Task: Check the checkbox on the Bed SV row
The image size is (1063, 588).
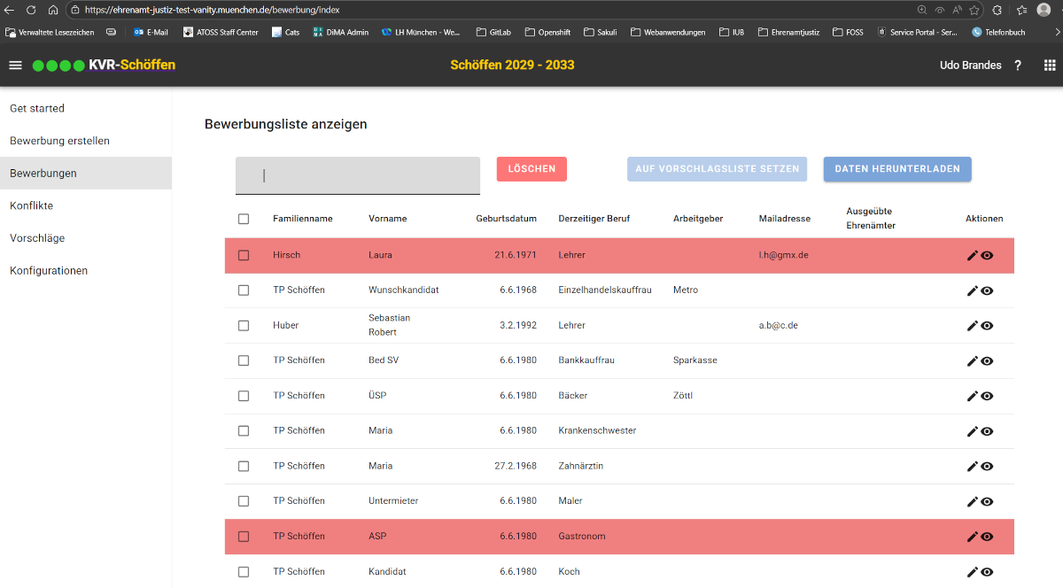Action: 244,360
